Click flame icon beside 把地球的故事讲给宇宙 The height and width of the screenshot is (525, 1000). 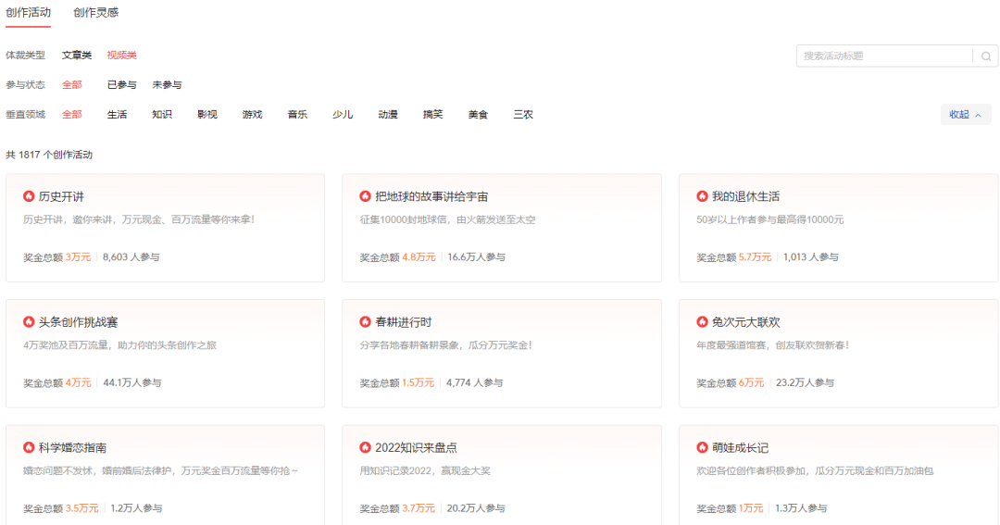365,196
